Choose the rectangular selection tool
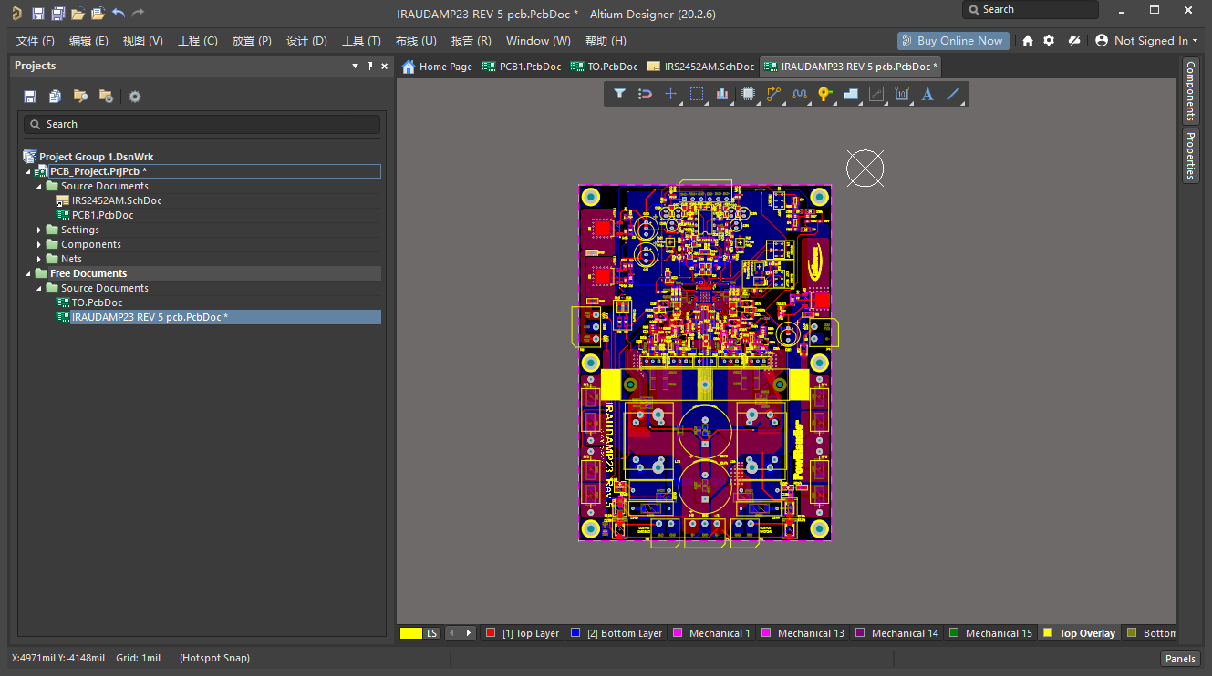Image resolution: width=1212 pixels, height=676 pixels. [x=697, y=94]
